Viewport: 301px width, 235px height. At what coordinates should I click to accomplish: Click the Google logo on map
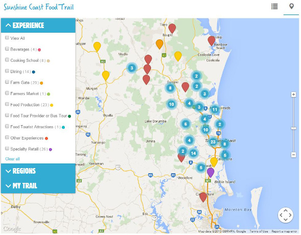[12, 229]
